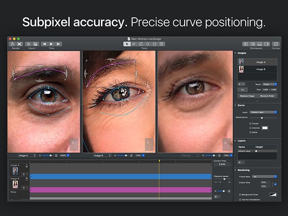Enable the Closed checkbox
This screenshot has height=216, width=288.
pyautogui.click(x=251, y=123)
